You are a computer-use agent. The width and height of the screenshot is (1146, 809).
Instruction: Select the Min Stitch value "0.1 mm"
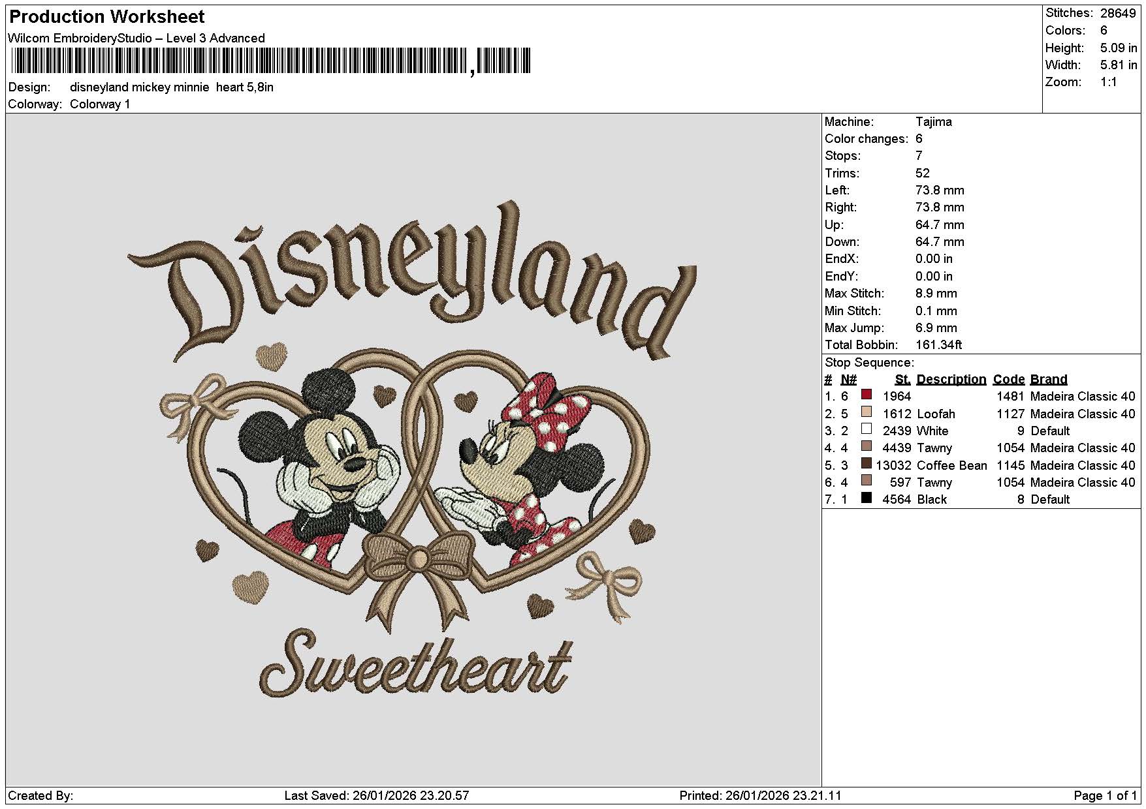click(936, 311)
